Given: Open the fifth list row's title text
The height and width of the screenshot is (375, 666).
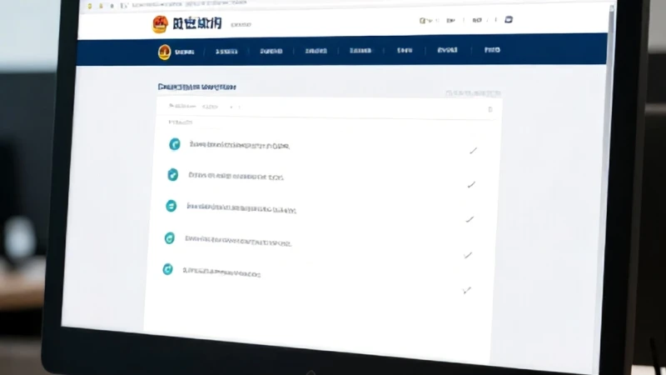Looking at the screenshot, I should tap(221, 272).
